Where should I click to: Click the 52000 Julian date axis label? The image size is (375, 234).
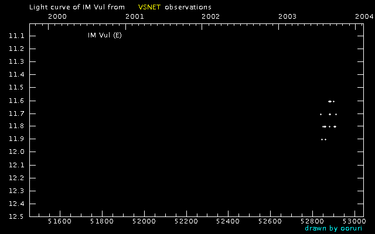point(144,221)
